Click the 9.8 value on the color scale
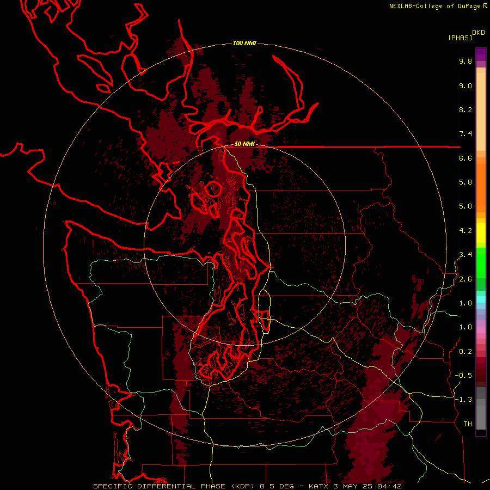 (465, 62)
